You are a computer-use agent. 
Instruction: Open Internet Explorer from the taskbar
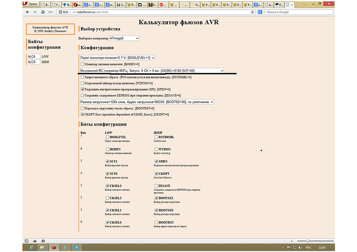coord(31,247)
